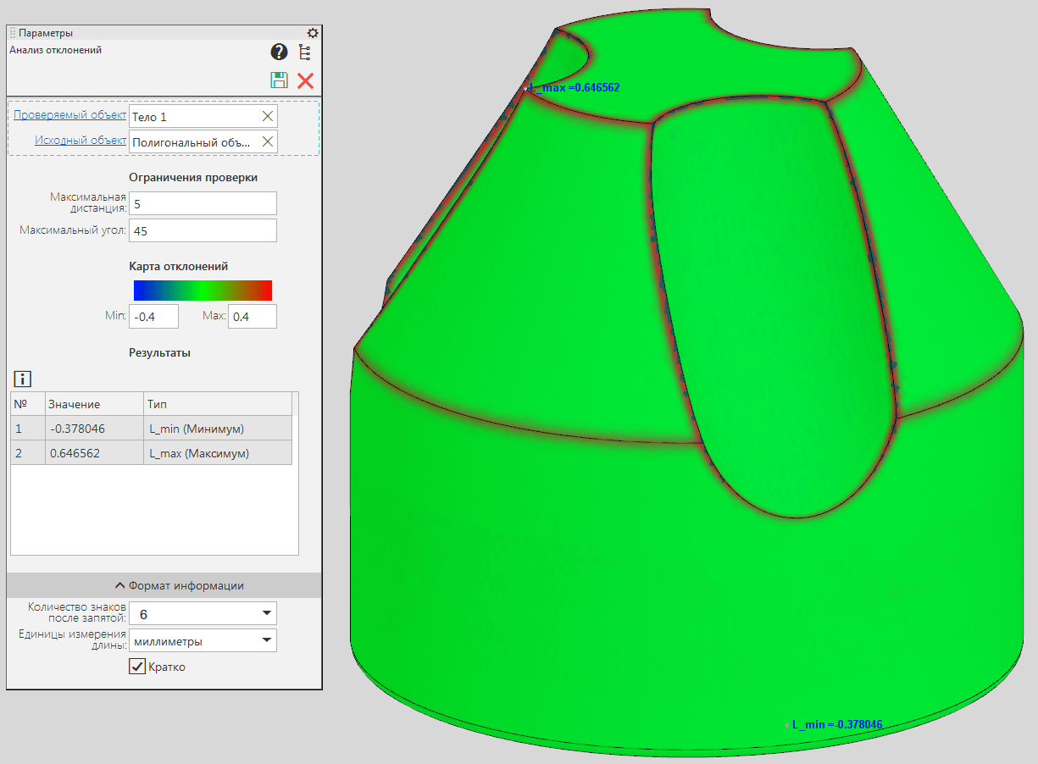Select the L_min (Минимум) result row
Image resolution: width=1038 pixels, height=764 pixels.
click(x=153, y=429)
